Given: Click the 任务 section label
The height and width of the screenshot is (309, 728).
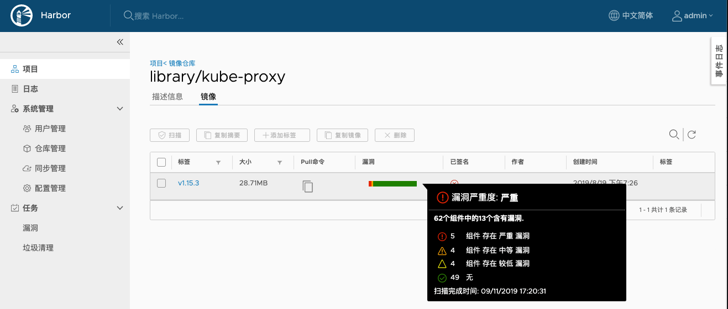Looking at the screenshot, I should (30, 208).
